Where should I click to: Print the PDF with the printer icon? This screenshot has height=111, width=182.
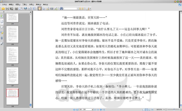tap(16, 9)
